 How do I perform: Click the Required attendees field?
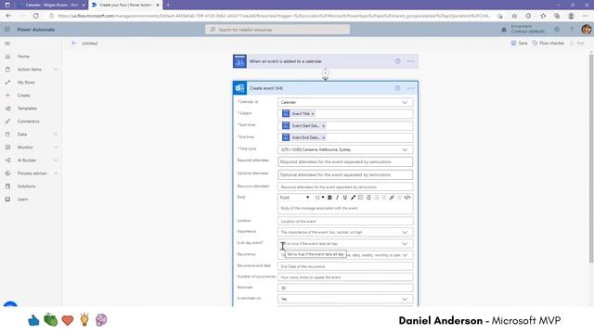(345, 161)
